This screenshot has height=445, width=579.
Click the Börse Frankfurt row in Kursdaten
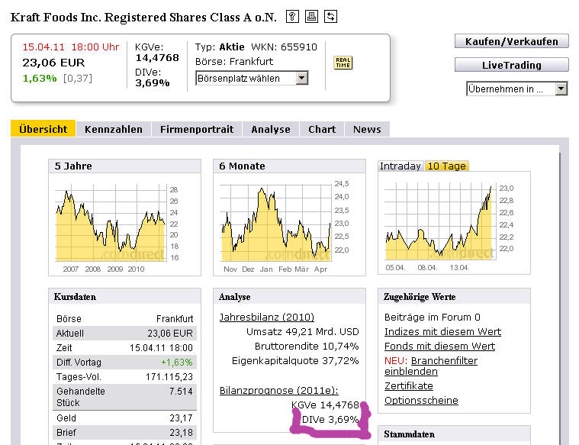[x=125, y=318]
